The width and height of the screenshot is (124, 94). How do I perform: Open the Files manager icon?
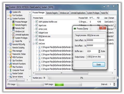[11, 51]
